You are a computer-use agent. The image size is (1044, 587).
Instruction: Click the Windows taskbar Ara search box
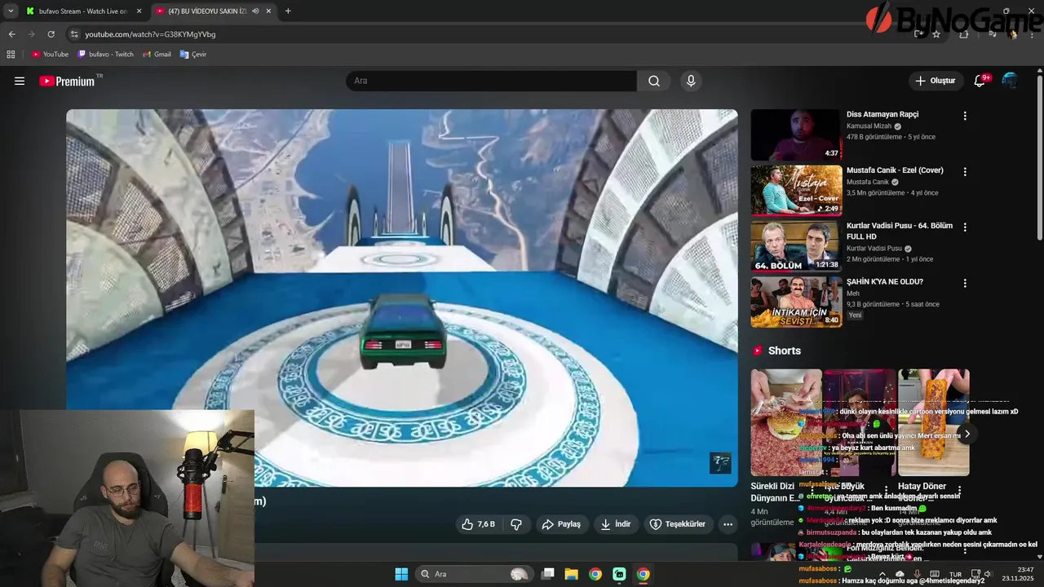473,574
